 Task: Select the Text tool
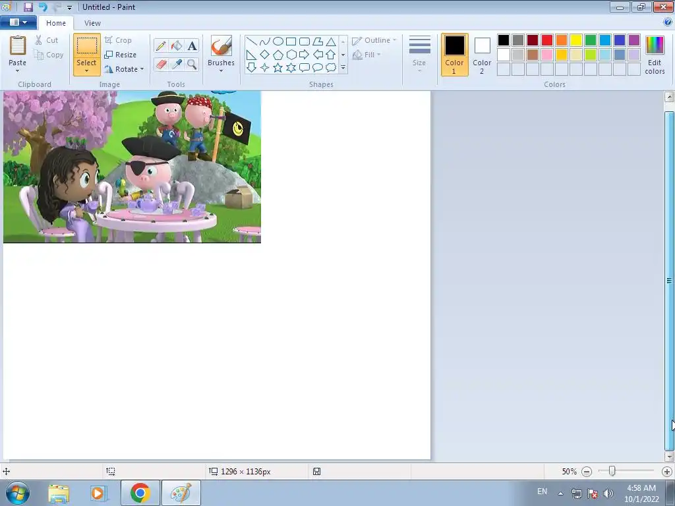pos(192,45)
